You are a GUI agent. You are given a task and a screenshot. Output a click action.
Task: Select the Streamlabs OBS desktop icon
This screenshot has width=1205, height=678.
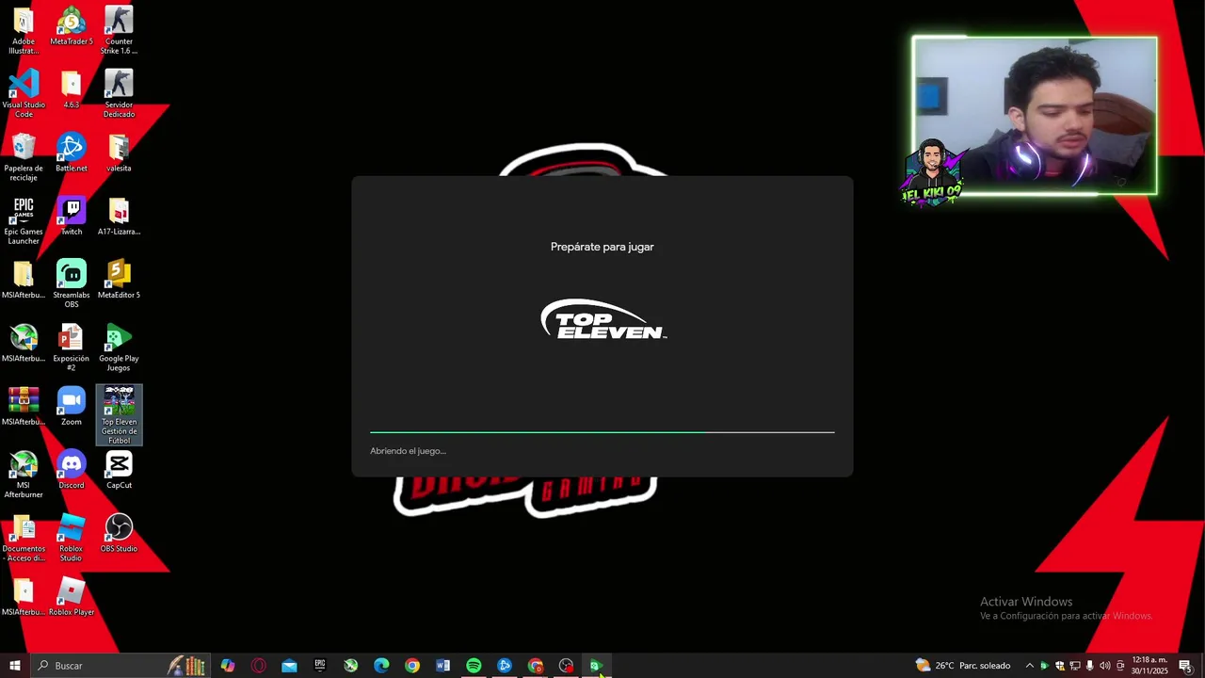click(x=72, y=283)
